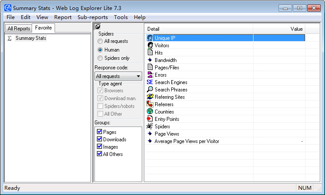Select the Search Phrases row text
325x195 pixels.
171,90
